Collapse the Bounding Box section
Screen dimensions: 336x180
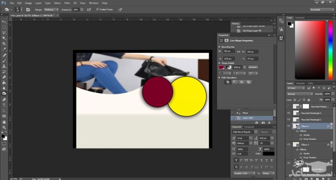[219, 47]
